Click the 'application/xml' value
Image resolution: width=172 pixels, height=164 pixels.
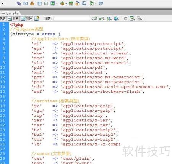point(83,72)
